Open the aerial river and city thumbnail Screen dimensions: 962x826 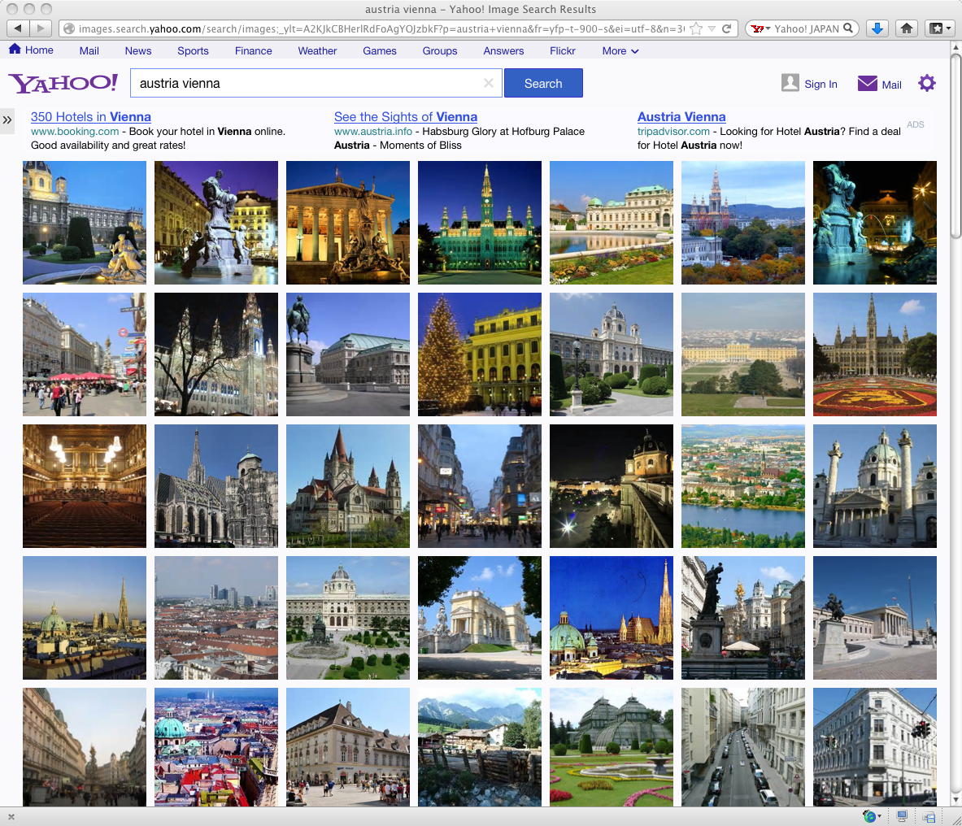(x=743, y=486)
